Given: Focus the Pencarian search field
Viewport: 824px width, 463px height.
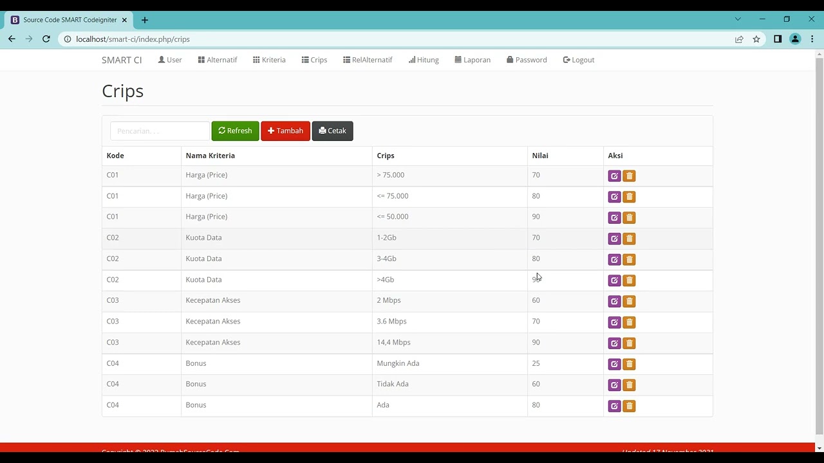Looking at the screenshot, I should click(160, 131).
